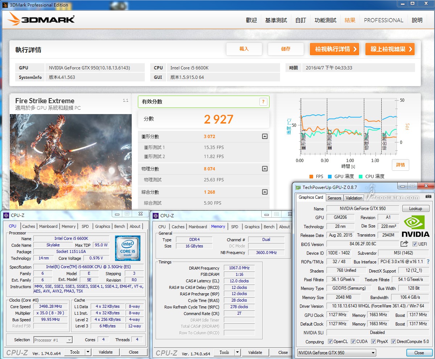Open the PROFESSIONAL tab
This screenshot has width=435, height=359.
pos(383,20)
